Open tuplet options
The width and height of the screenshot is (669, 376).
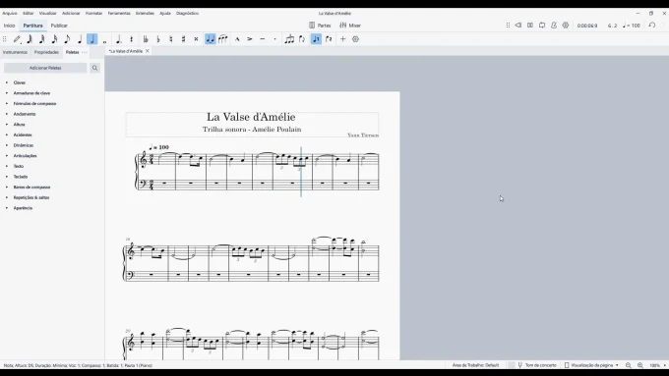pyautogui.click(x=289, y=39)
